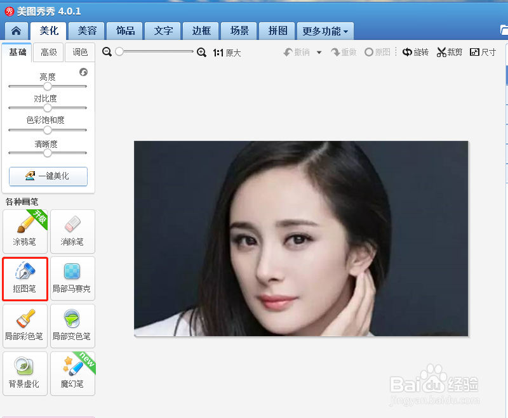Click the 亮度 brightness slider handle
Screen dimensions: 508x418
[x=47, y=86]
